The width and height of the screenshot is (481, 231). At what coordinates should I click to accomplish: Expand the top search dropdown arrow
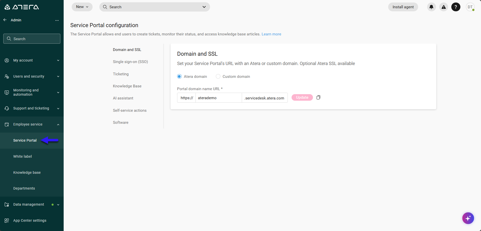[204, 7]
